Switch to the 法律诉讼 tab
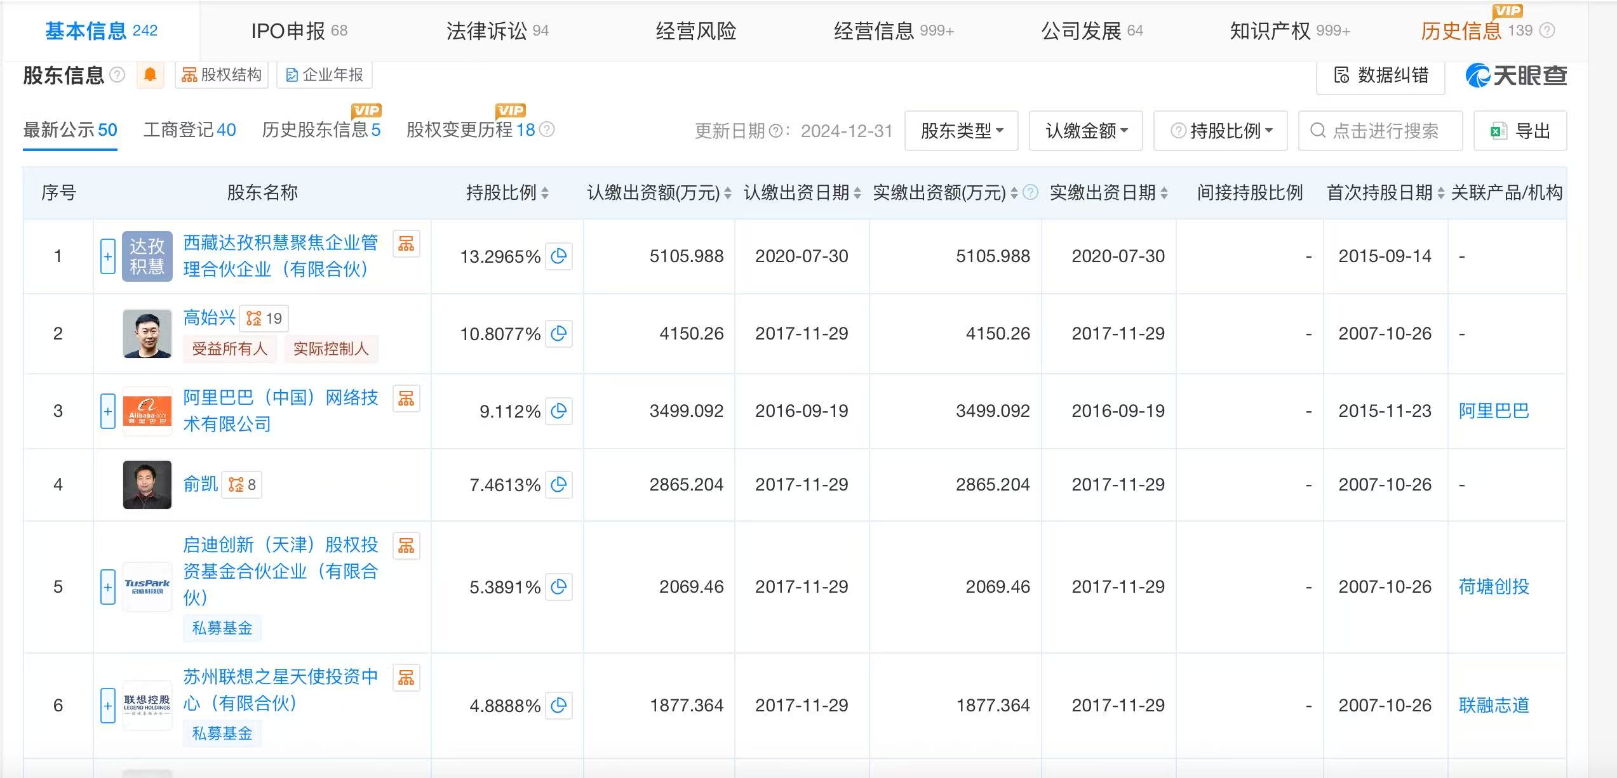 tap(497, 30)
